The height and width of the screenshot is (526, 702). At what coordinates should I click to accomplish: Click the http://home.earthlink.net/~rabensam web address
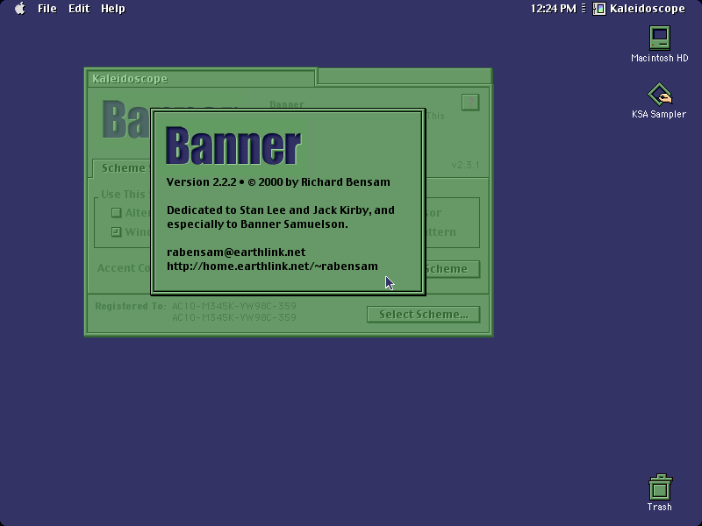point(272,267)
